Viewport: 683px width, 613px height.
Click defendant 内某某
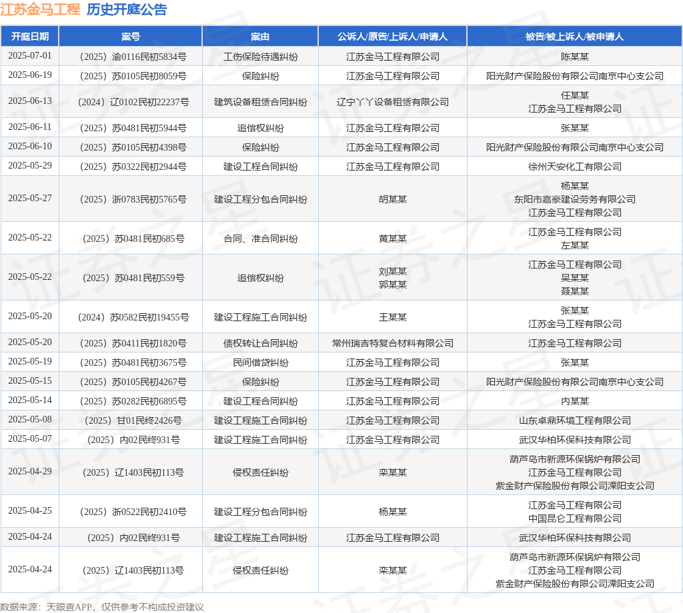click(574, 401)
